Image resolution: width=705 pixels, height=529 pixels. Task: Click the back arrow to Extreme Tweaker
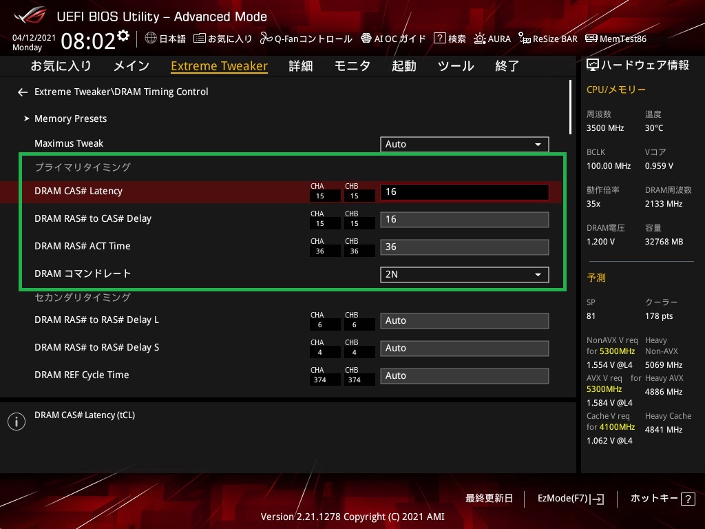click(23, 92)
